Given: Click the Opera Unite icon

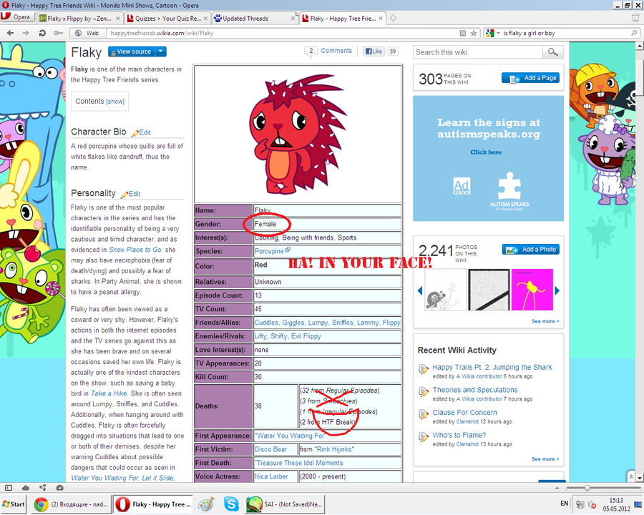Looking at the screenshot, I should coord(43,488).
